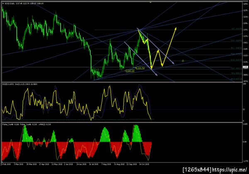The image size is (249, 174).
Task: Click the '2 Jun 2015' date label
Action: pyautogui.click(x=68, y=164)
